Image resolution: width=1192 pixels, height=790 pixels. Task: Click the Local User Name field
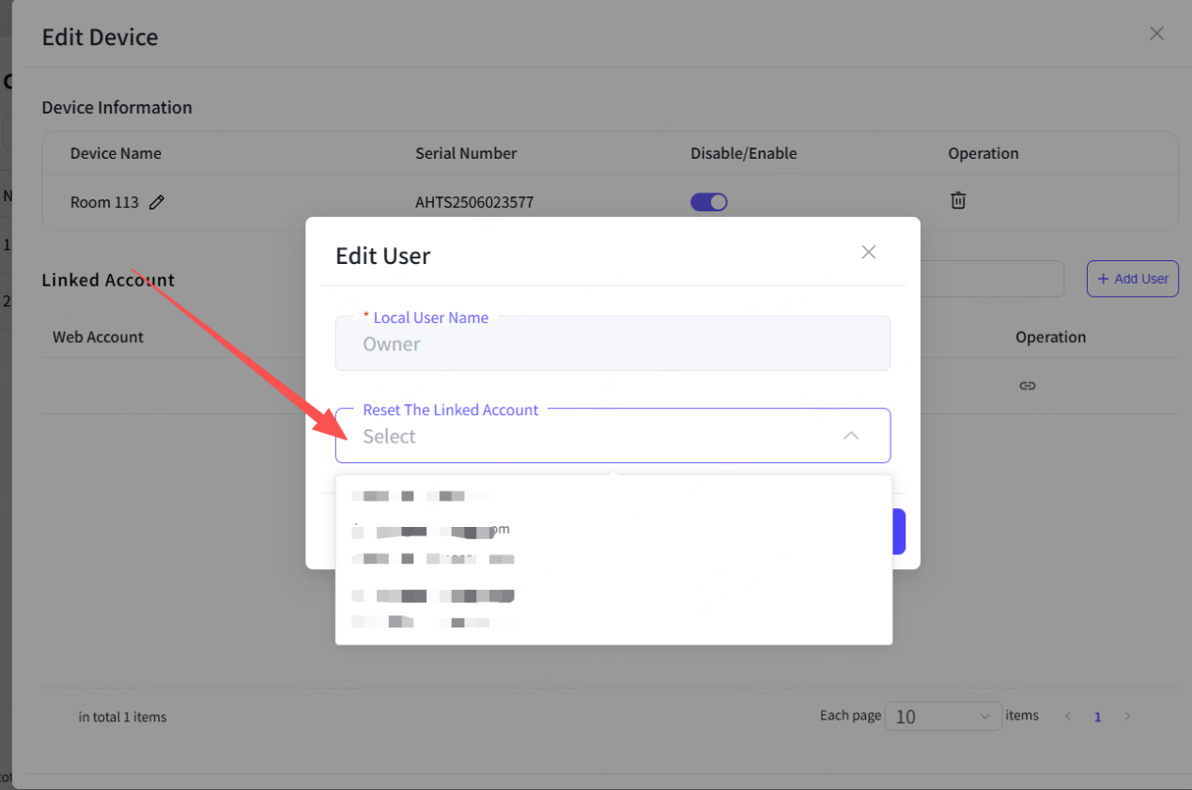tap(612, 344)
